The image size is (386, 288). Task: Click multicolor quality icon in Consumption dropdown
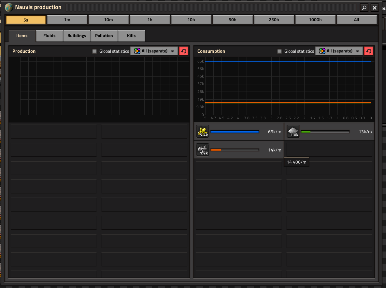[322, 51]
